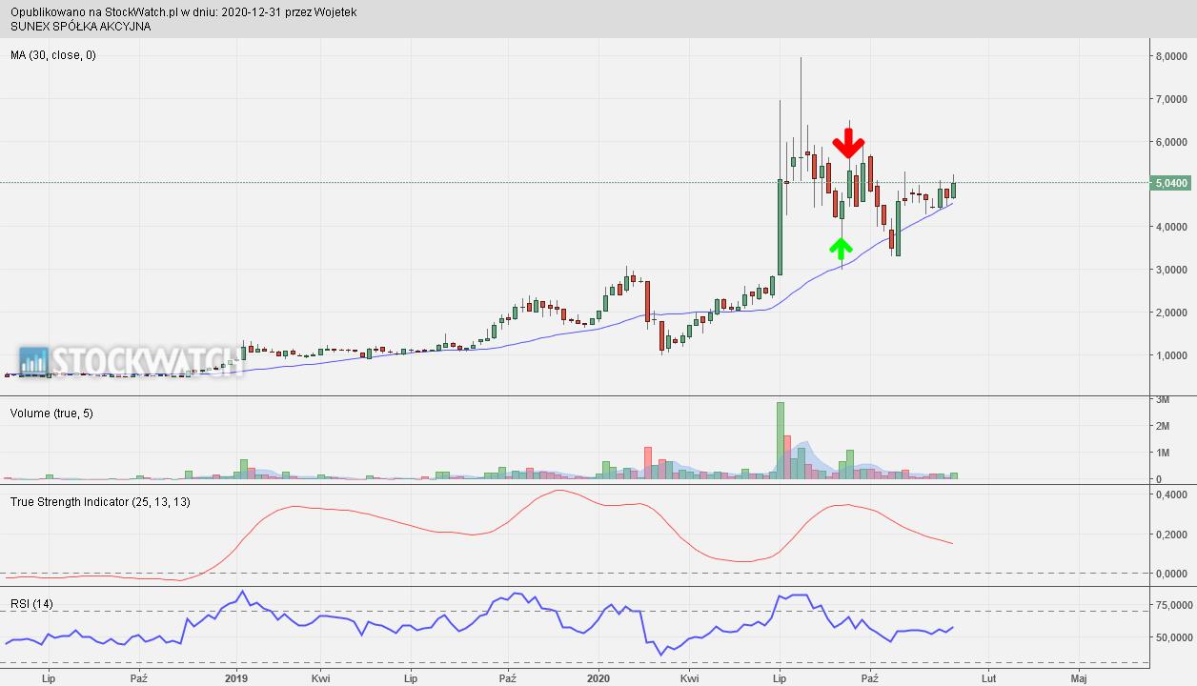Click the SUNEX SPÓŁKA AKCYJNA title text

click(x=81, y=27)
